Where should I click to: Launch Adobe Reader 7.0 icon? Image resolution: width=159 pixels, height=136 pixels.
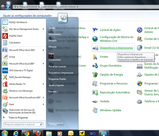click(x=5, y=84)
